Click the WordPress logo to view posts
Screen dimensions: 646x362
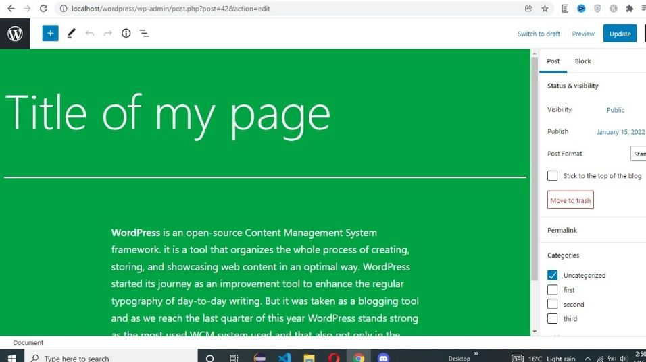(15, 33)
